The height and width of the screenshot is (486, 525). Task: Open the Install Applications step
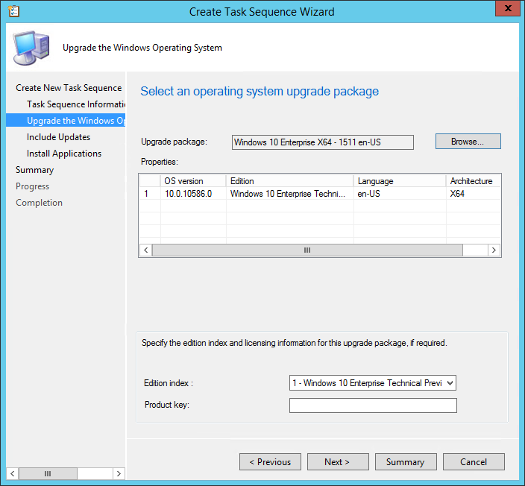(64, 154)
